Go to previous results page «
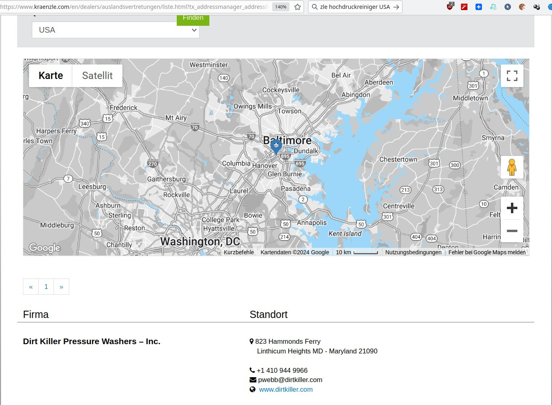 pos(31,287)
